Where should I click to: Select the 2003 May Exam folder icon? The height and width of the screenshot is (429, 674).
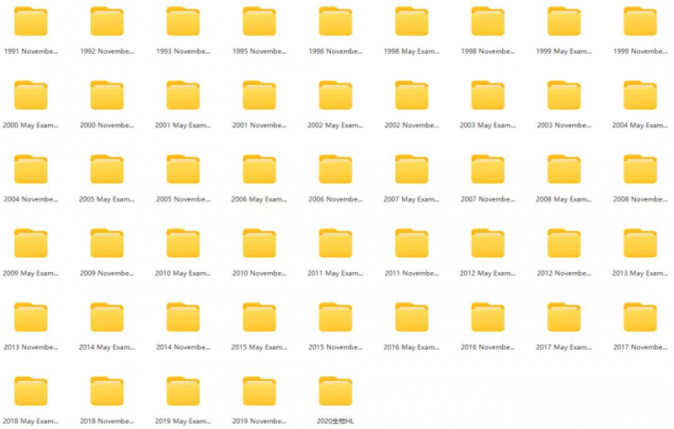tap(488, 95)
